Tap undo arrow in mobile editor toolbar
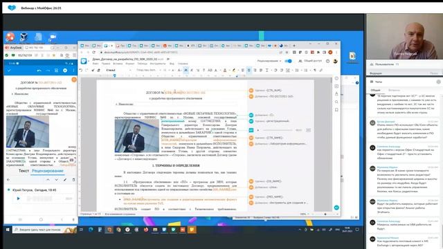 [x=39, y=71]
